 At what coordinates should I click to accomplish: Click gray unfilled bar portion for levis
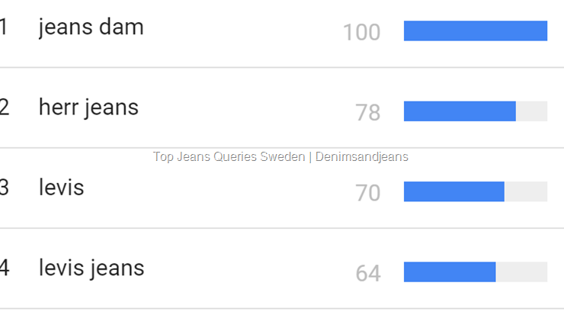click(x=526, y=191)
